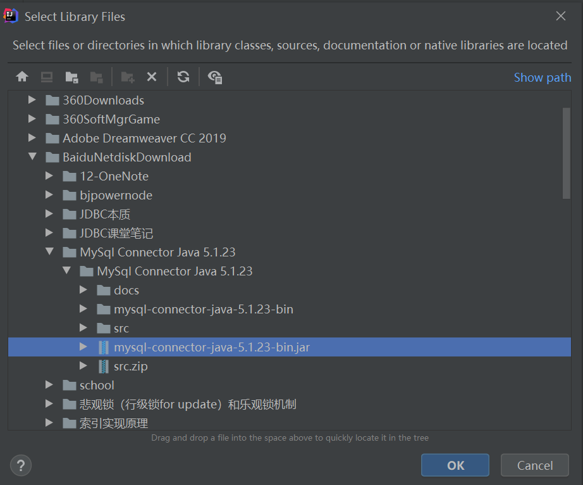Viewport: 583px width, 485px height.
Task: Select the school folder name
Action: pyautogui.click(x=97, y=385)
